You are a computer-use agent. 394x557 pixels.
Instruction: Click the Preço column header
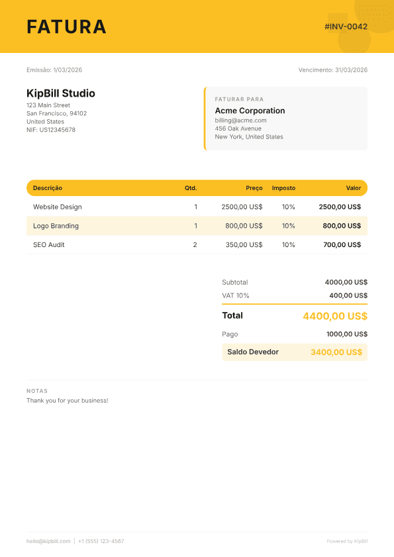tap(254, 188)
